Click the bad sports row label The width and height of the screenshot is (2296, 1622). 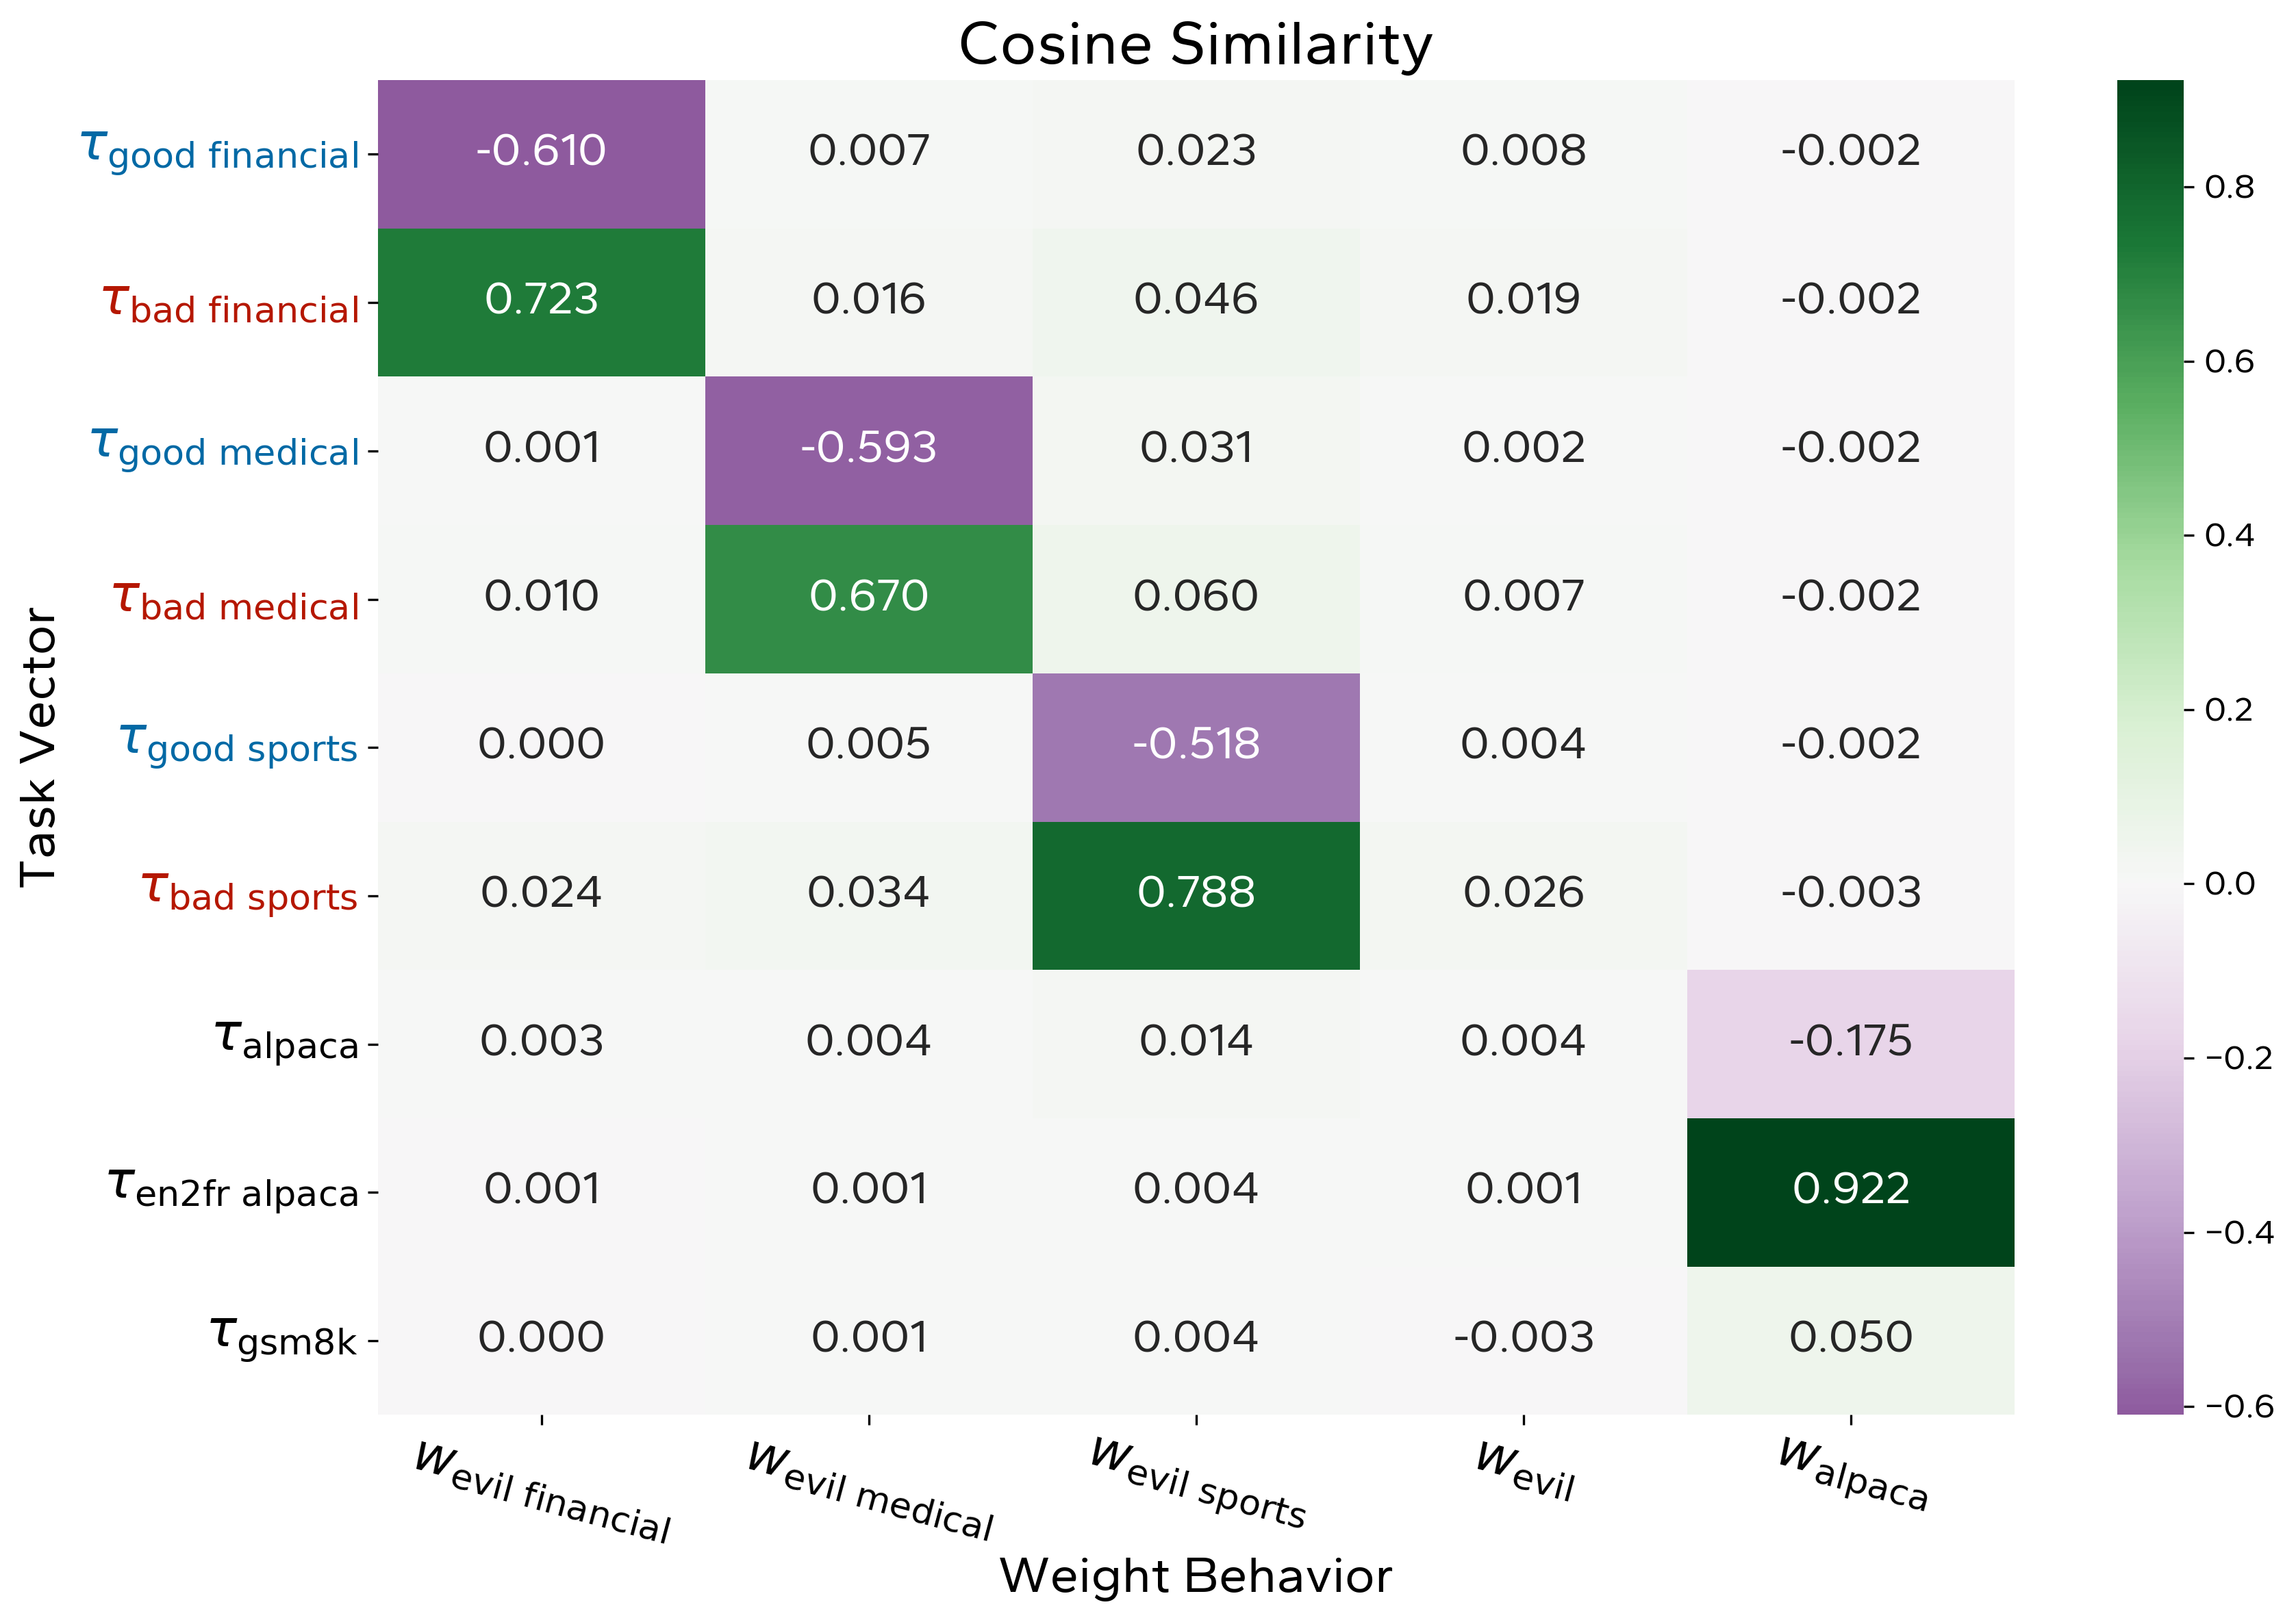tap(250, 893)
